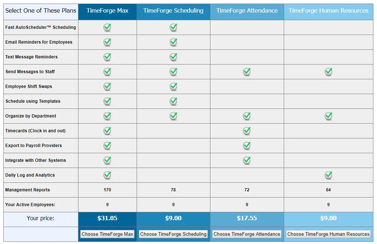Click Text Message Reminders checkmark under Max
Screen dimensions: 377x244
(107, 57)
